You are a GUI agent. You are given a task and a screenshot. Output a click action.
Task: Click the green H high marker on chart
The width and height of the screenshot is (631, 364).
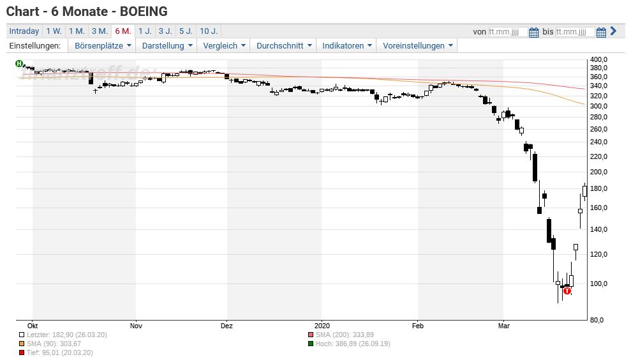19,64
